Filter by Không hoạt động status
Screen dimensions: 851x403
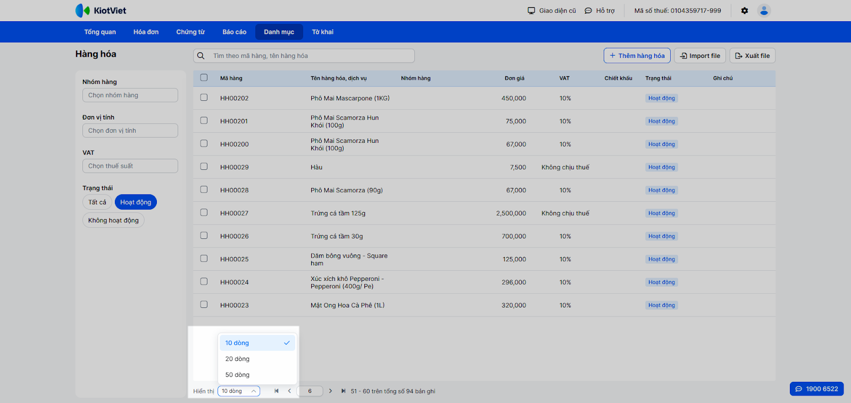[113, 220]
